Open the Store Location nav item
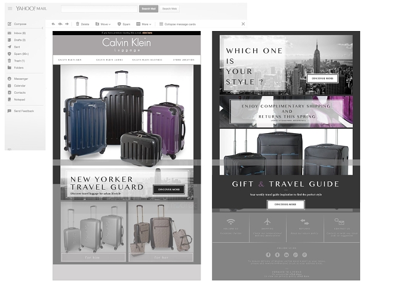 (x=183, y=60)
